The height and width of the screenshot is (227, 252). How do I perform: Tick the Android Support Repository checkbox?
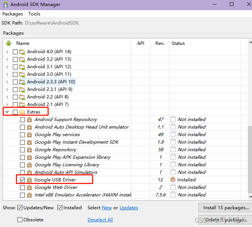pyautogui.click(x=23, y=120)
